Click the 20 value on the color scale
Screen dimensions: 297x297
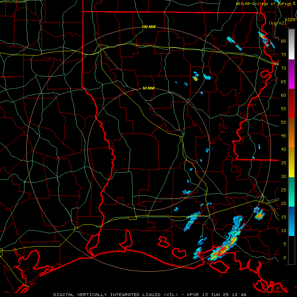coord(283,204)
